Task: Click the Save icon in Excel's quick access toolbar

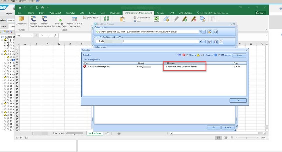Action: (20, 7)
